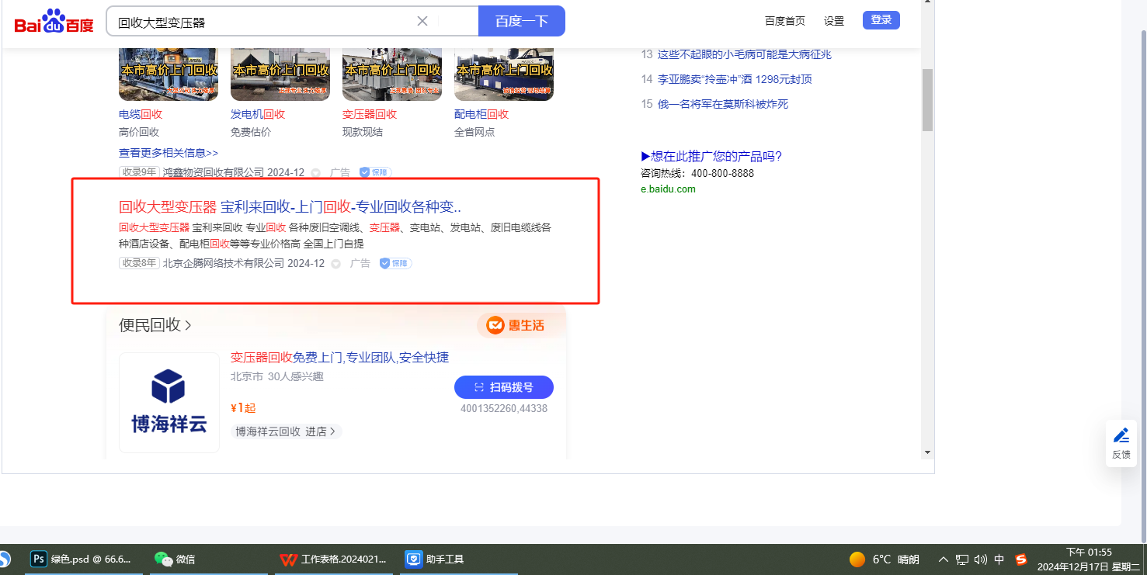1147x575 pixels.
Task: Click the volume speaker tray icon
Action: [980, 559]
